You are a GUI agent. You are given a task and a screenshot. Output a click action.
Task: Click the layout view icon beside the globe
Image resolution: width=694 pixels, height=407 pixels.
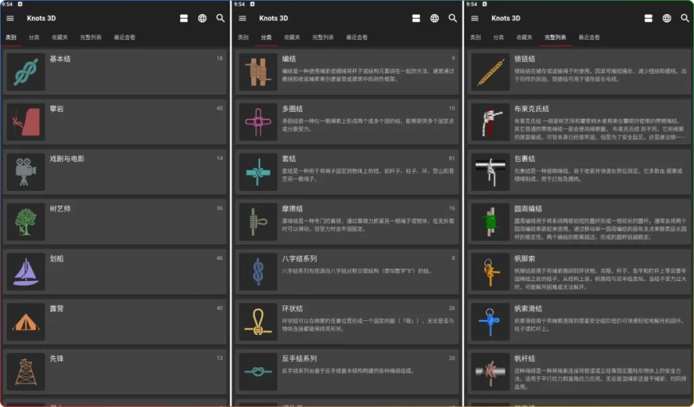(x=183, y=18)
